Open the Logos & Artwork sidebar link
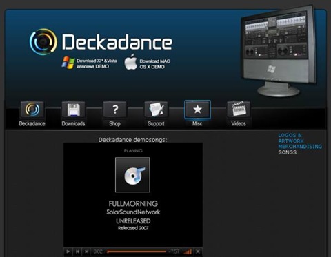The height and width of the screenshot is (257, 331). pos(291,138)
